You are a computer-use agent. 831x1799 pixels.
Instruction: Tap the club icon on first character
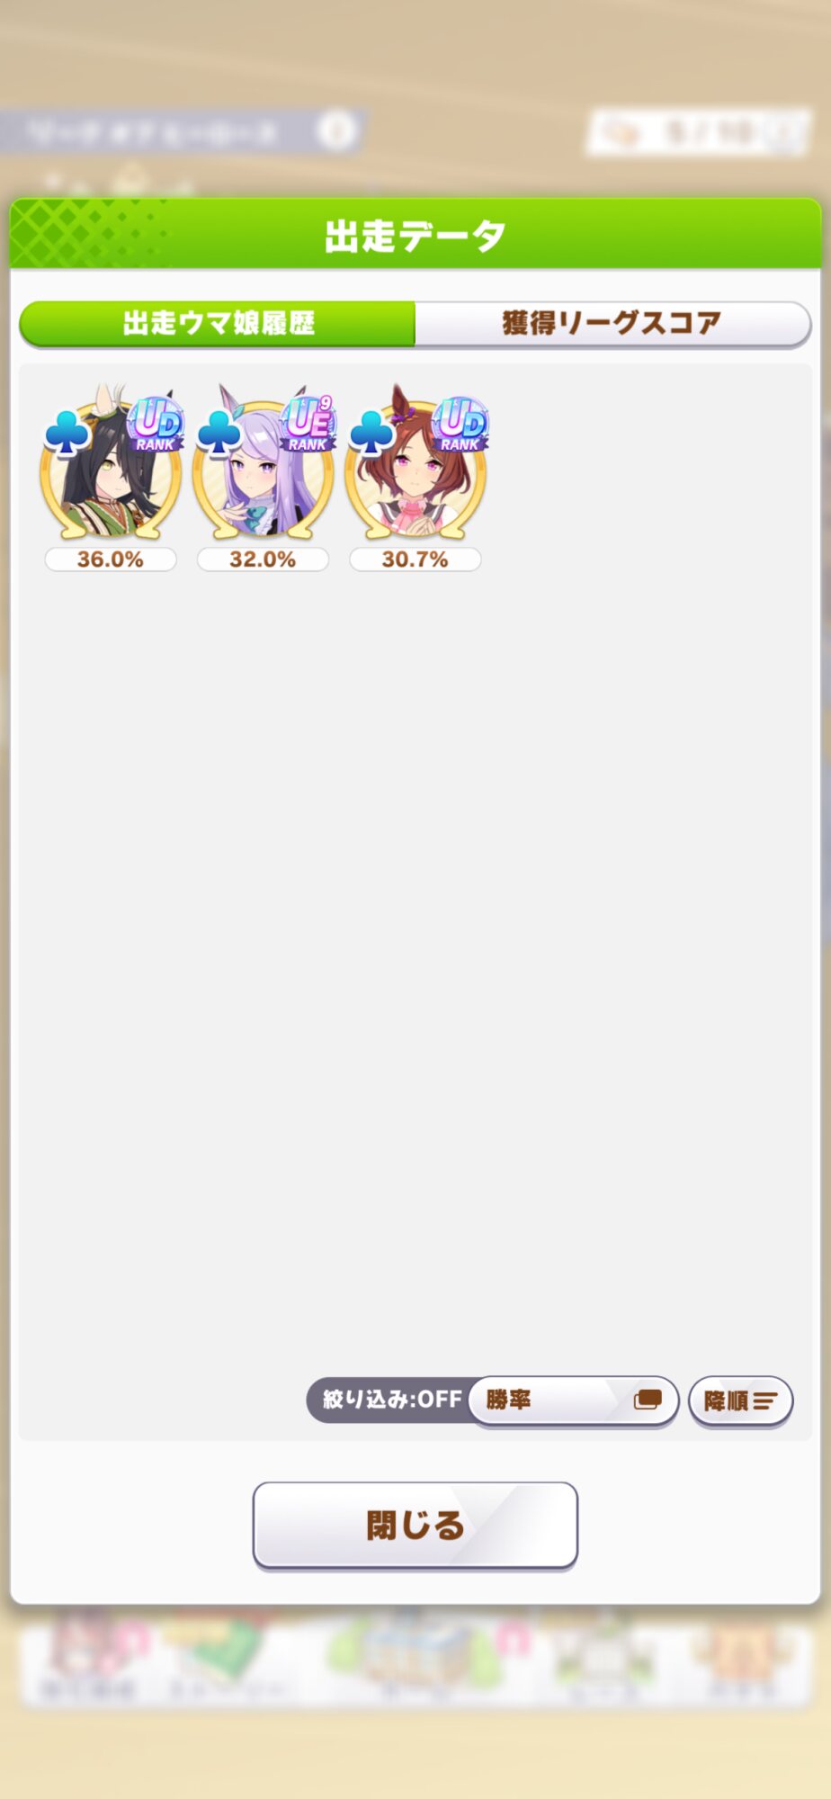pyautogui.click(x=67, y=434)
